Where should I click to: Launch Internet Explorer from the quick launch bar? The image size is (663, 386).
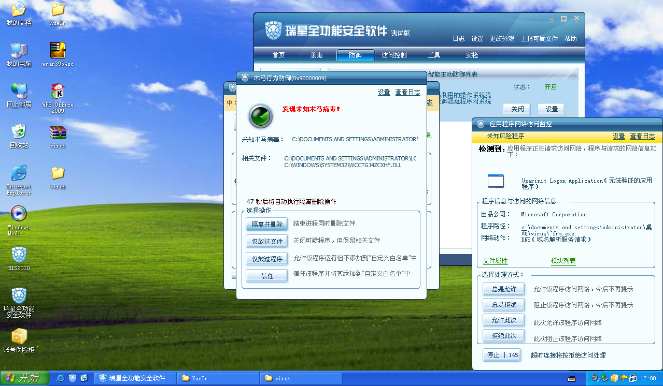tap(61, 378)
